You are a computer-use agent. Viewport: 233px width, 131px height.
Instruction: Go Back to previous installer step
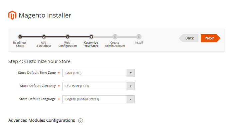coord(189,38)
